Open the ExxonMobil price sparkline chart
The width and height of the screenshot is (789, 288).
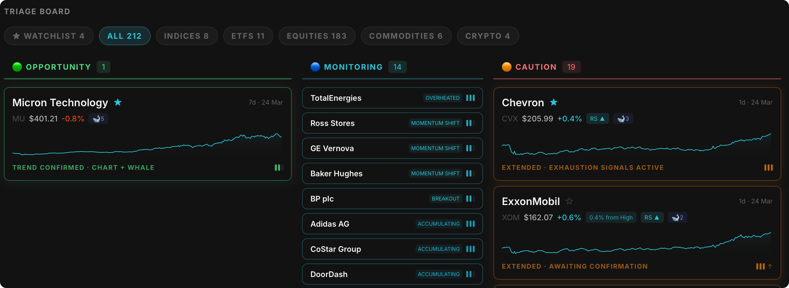pyautogui.click(x=636, y=243)
